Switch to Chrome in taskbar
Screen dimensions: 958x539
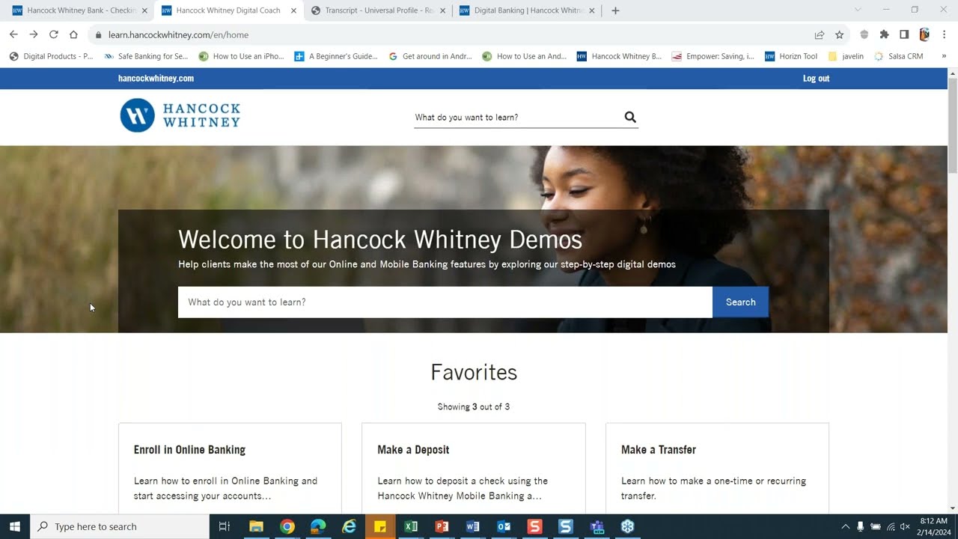pos(287,526)
